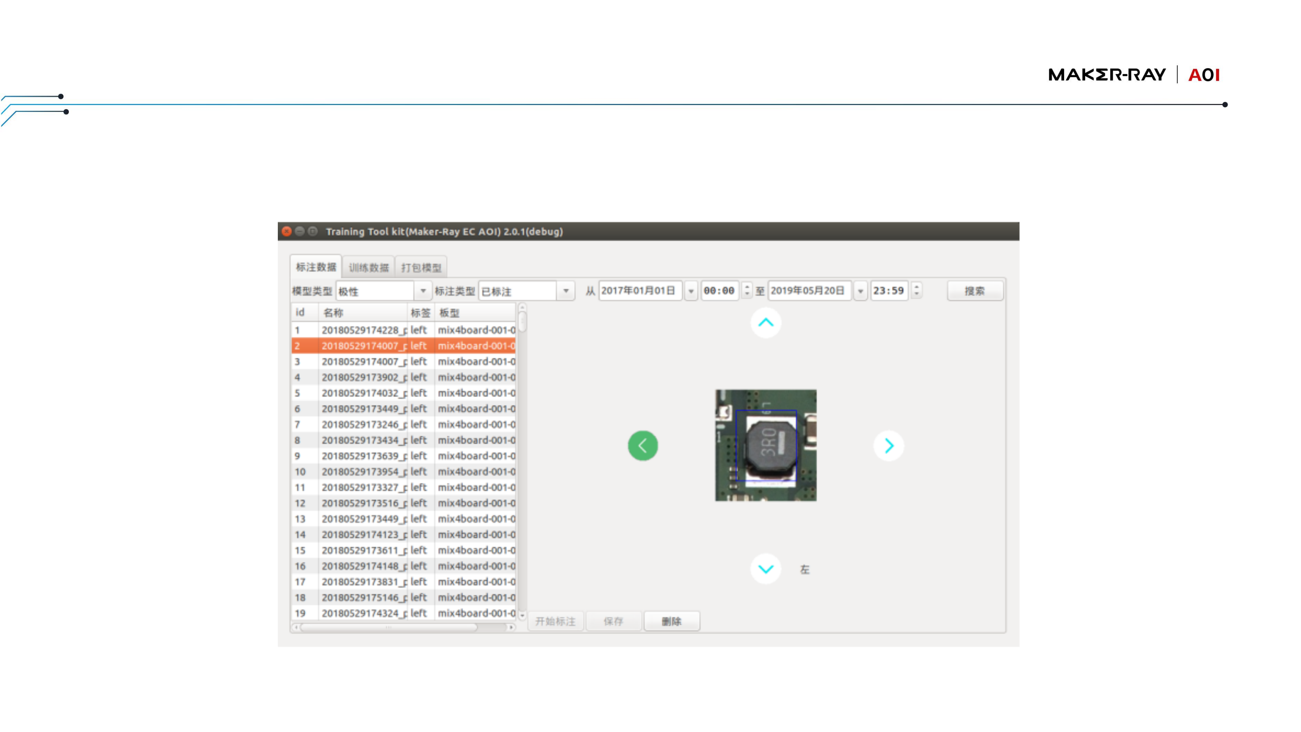Viewport: 1301px width, 732px height.
Task: Expand the start date 2017年01月01日 calendar dropdown
Action: pos(691,291)
